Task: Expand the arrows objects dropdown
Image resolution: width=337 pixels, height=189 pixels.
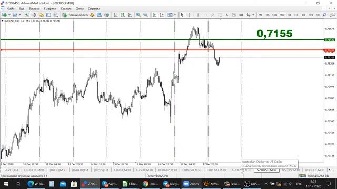Action: point(253,15)
